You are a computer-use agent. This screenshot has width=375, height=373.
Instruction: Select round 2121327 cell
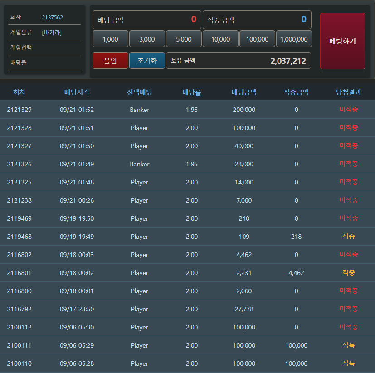point(19,146)
